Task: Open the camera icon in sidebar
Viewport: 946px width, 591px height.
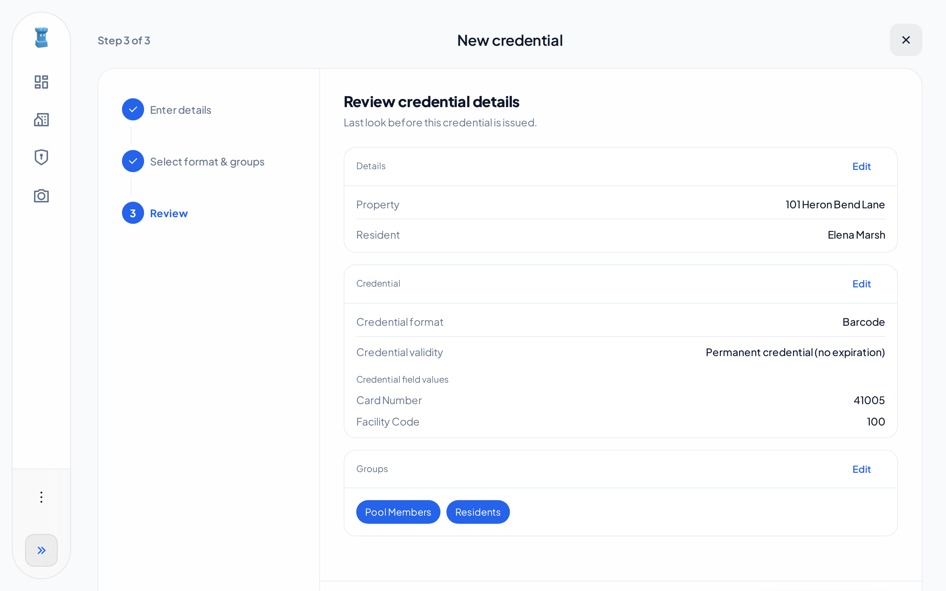Action: pyautogui.click(x=41, y=195)
